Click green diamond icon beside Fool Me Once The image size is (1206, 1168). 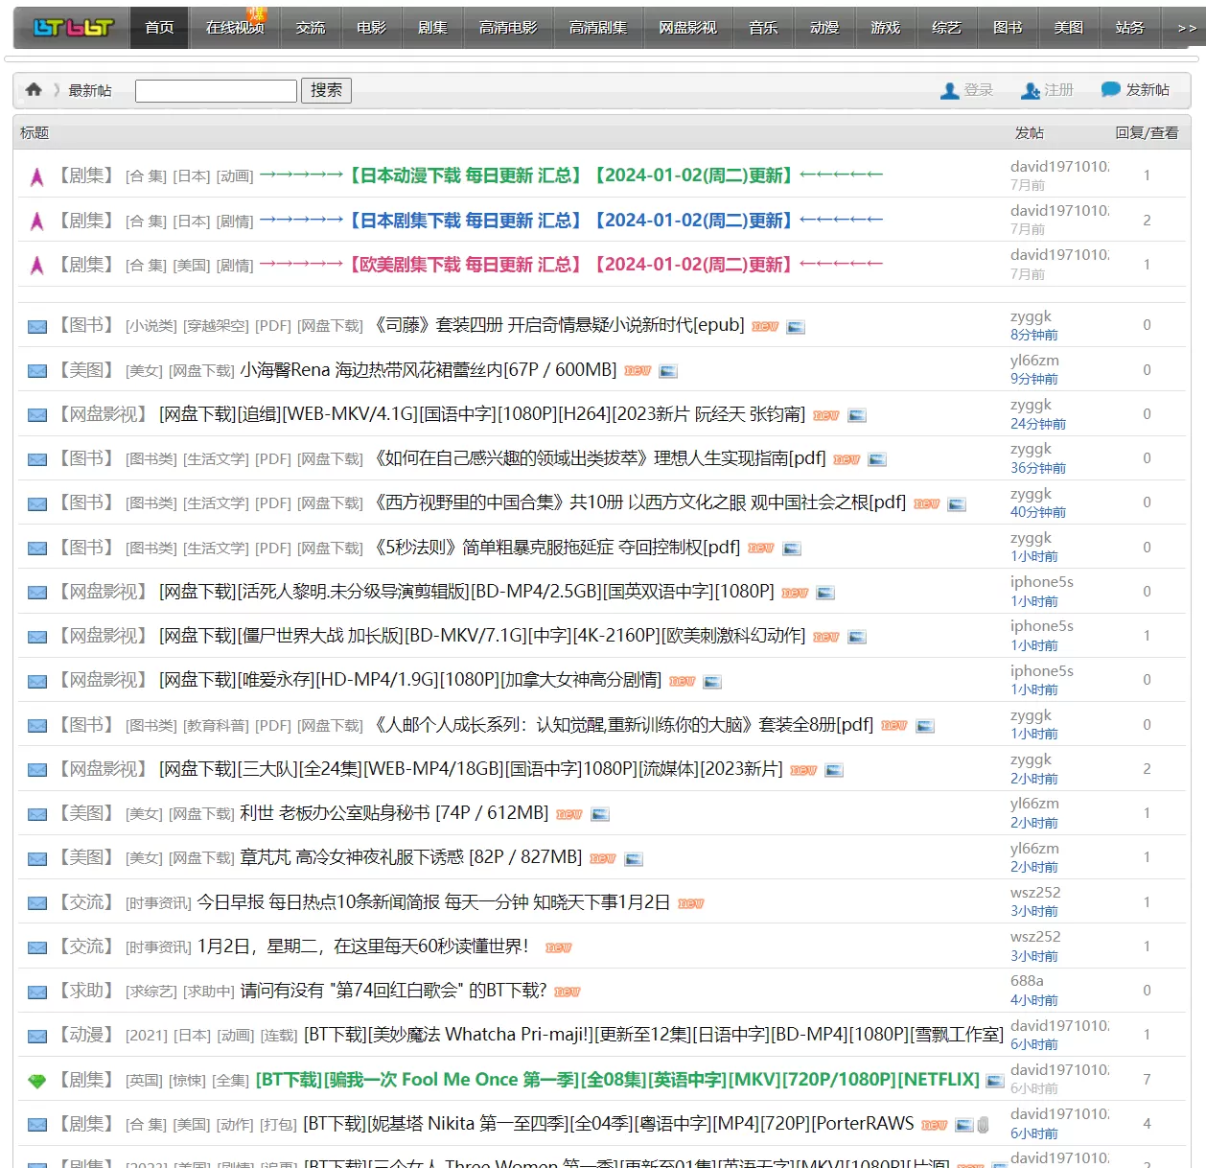(37, 1081)
